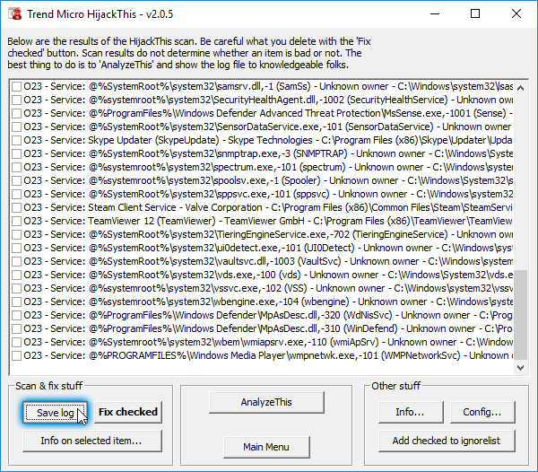
Task: Check the sppsvc service entry
Action: pos(16,195)
